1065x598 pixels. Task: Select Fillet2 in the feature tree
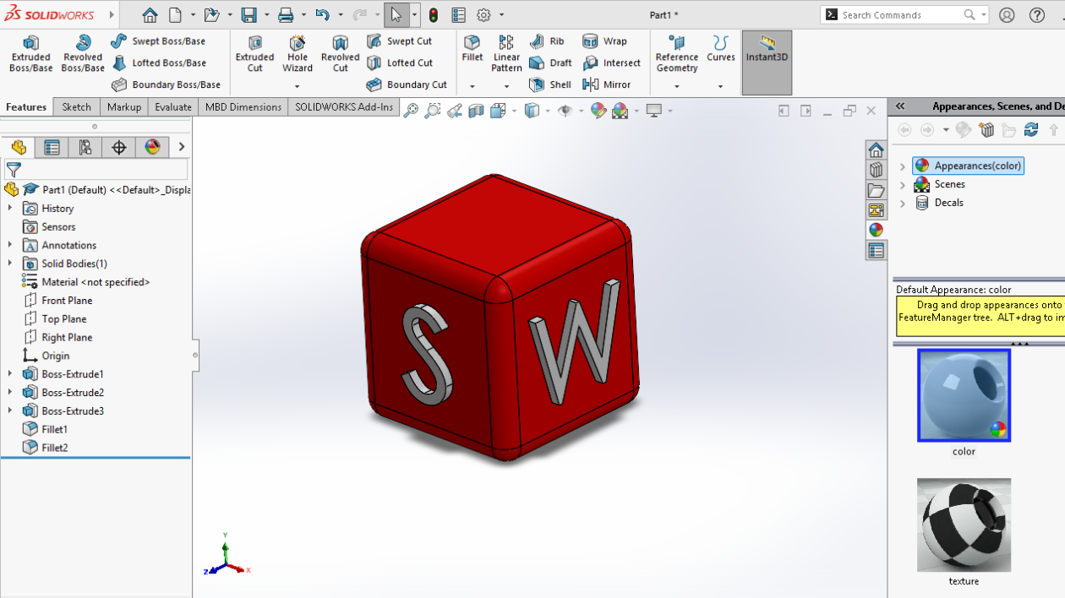(x=45, y=448)
